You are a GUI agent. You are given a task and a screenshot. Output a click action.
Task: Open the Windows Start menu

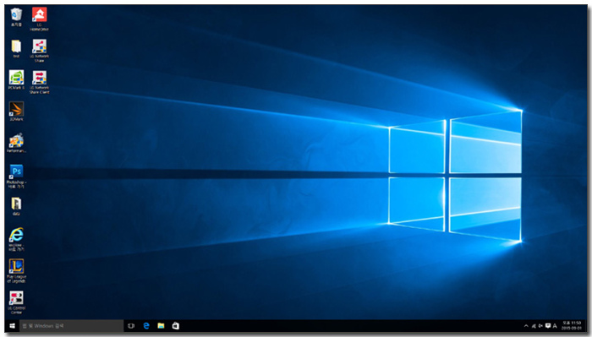click(12, 326)
